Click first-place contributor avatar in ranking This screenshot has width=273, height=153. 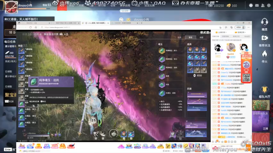pyautogui.click(x=231, y=47)
